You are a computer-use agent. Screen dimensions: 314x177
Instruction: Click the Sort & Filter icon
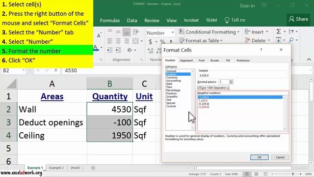point(291,31)
